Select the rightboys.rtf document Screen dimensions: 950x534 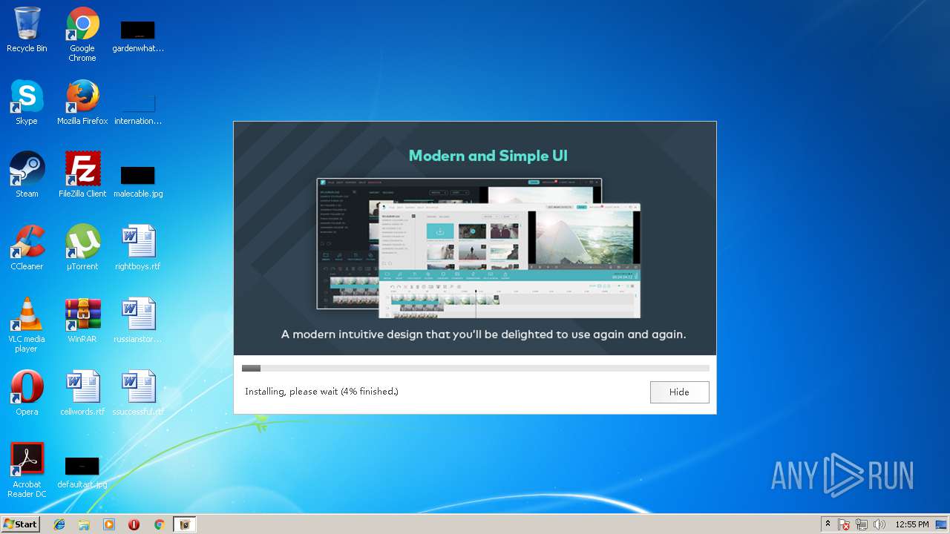pyautogui.click(x=138, y=248)
